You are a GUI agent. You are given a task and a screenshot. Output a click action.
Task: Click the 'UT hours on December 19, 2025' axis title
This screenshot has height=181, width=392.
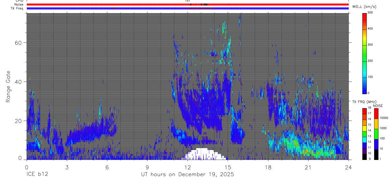187,175
